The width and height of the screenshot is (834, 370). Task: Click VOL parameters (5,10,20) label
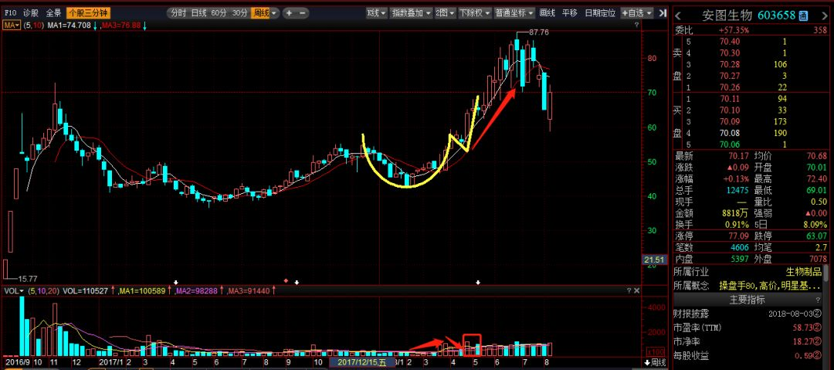click(x=42, y=290)
